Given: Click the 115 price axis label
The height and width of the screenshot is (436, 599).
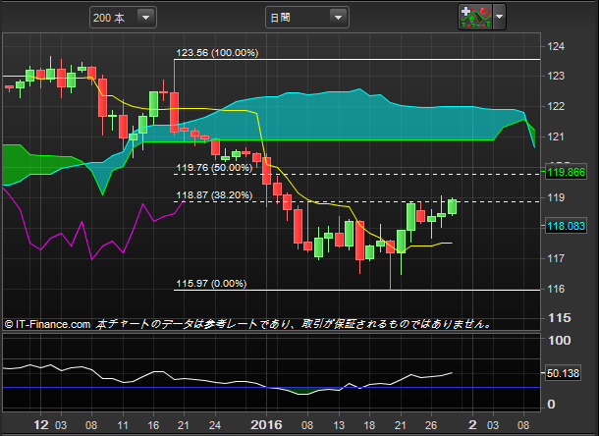Looking at the screenshot, I should (x=560, y=318).
